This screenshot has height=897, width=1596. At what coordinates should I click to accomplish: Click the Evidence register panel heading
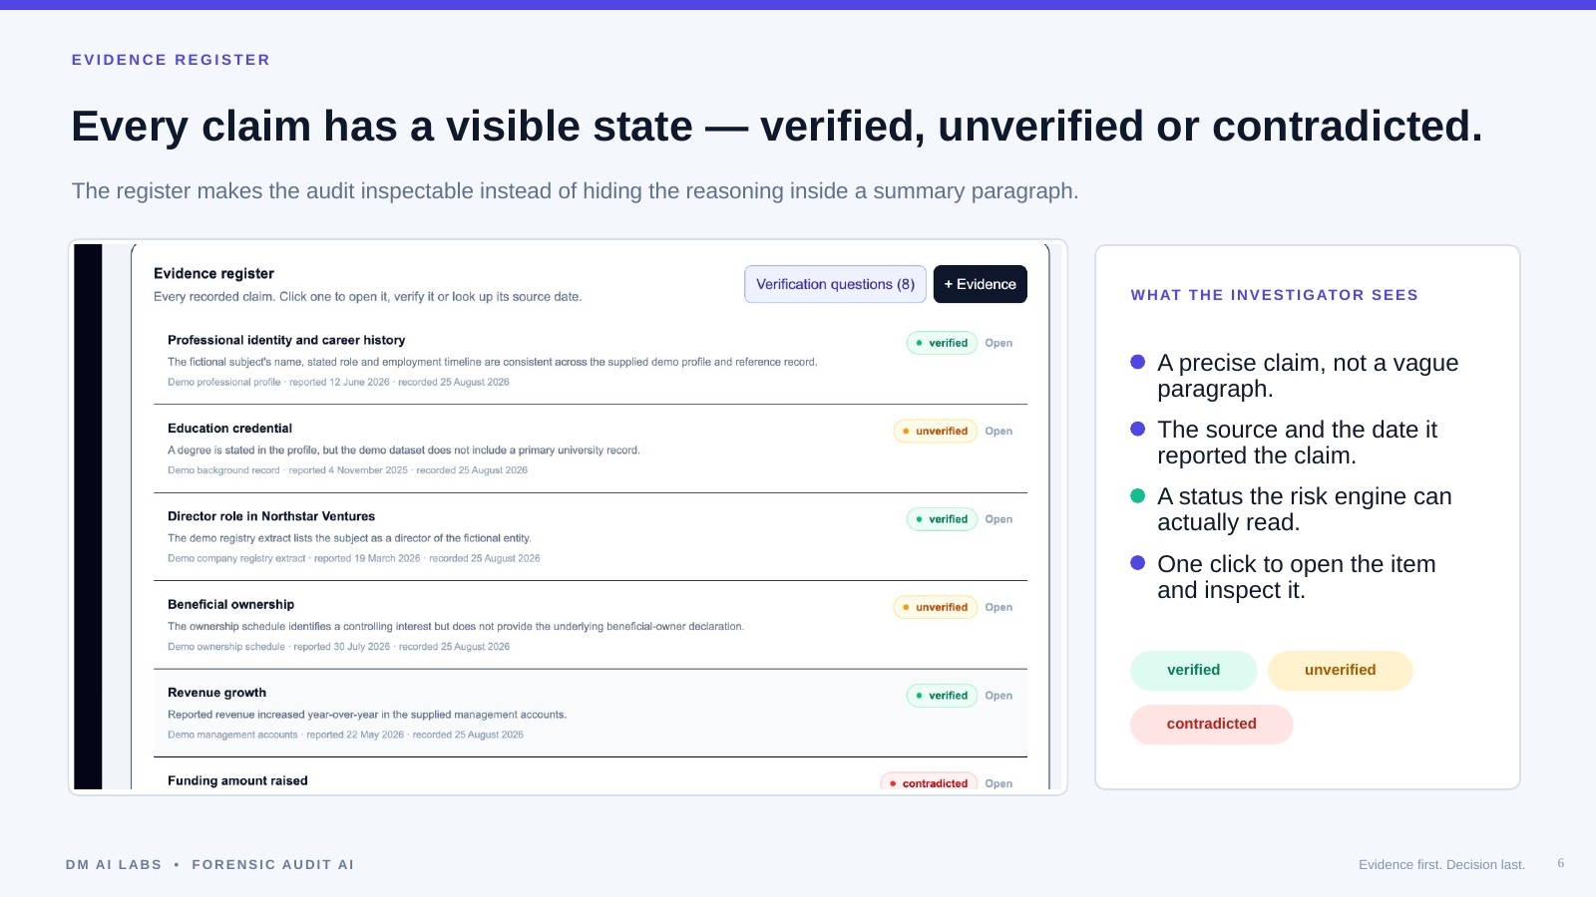click(213, 273)
